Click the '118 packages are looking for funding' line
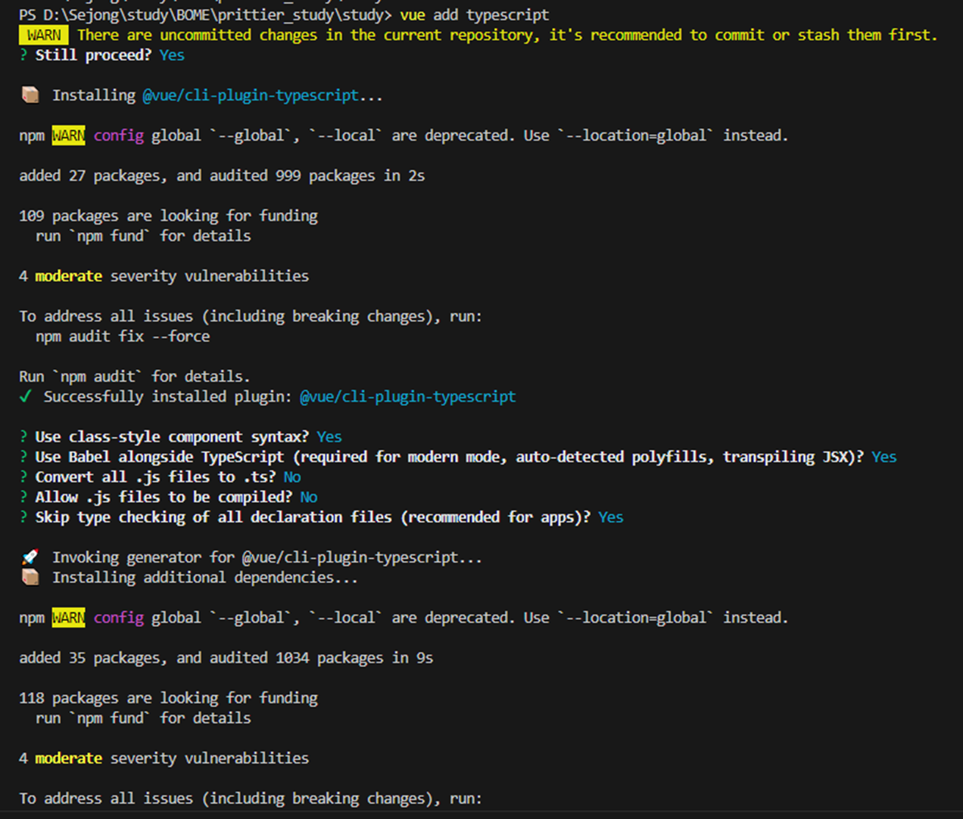Viewport: 963px width, 819px height. 168,698
